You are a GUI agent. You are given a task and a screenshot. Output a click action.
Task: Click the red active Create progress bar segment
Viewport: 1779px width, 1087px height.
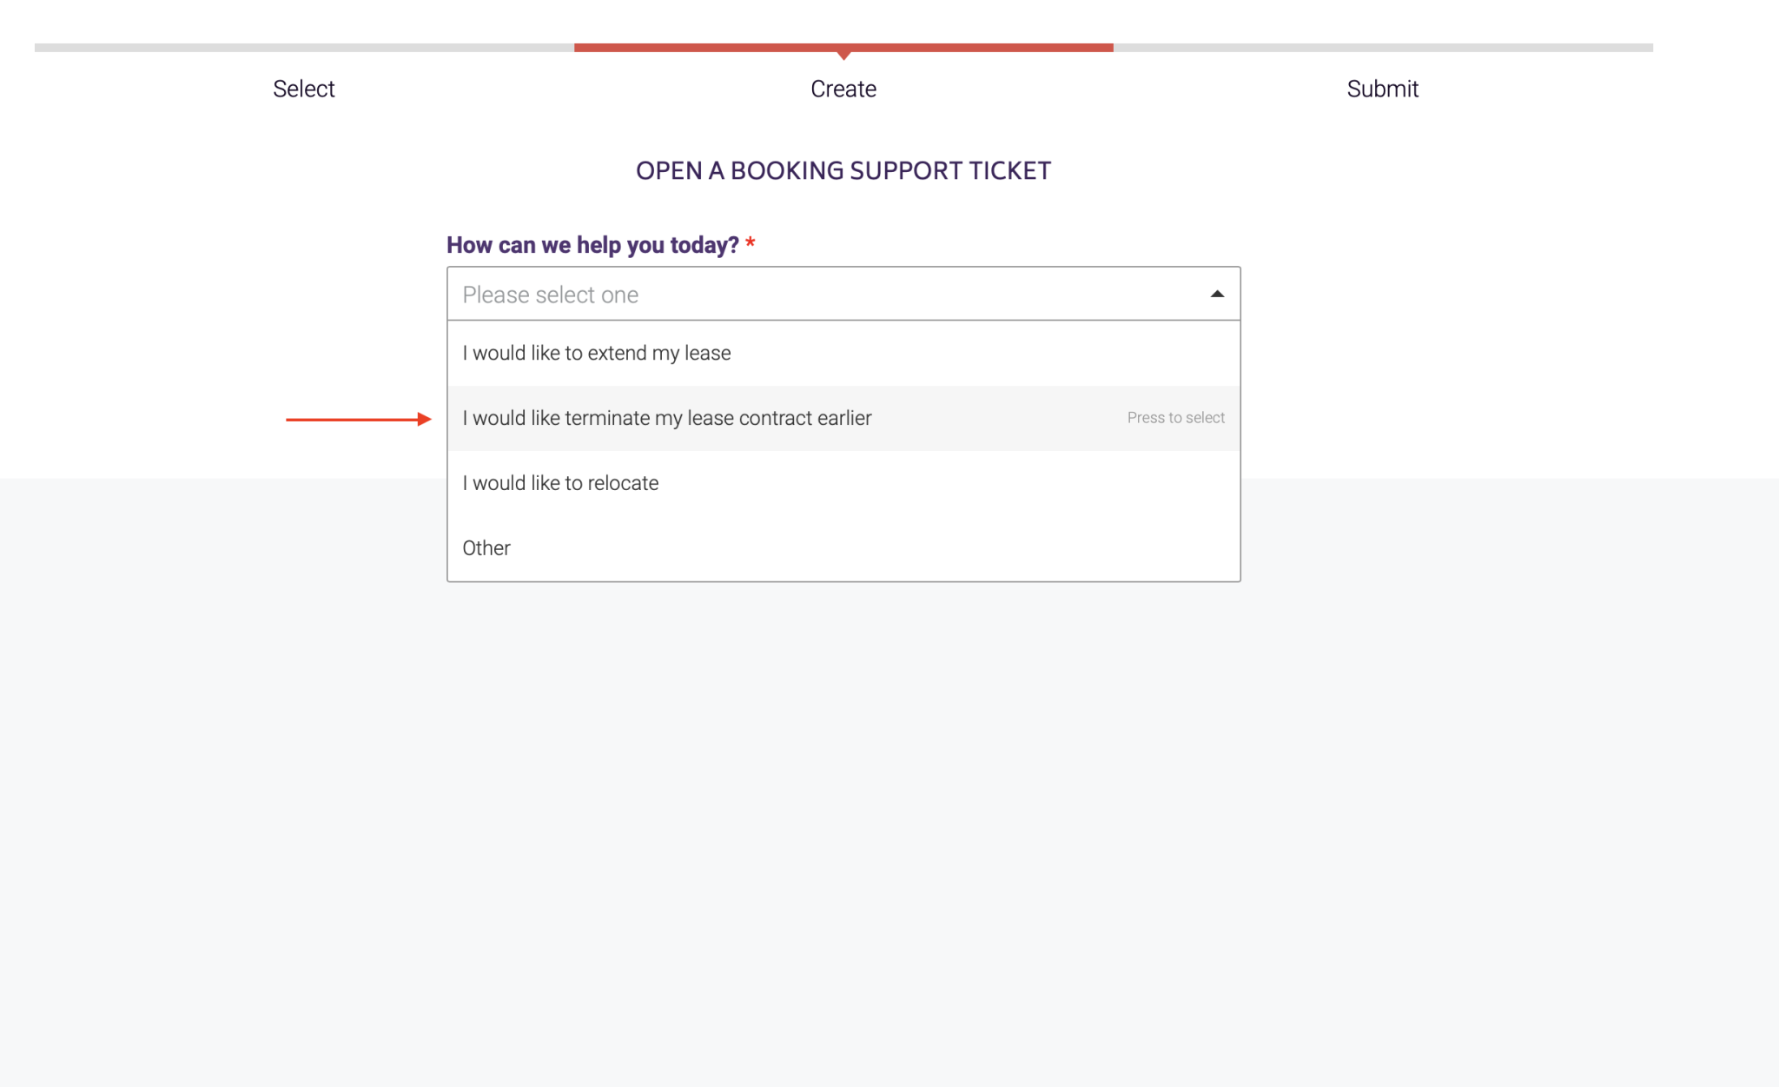[x=843, y=48]
